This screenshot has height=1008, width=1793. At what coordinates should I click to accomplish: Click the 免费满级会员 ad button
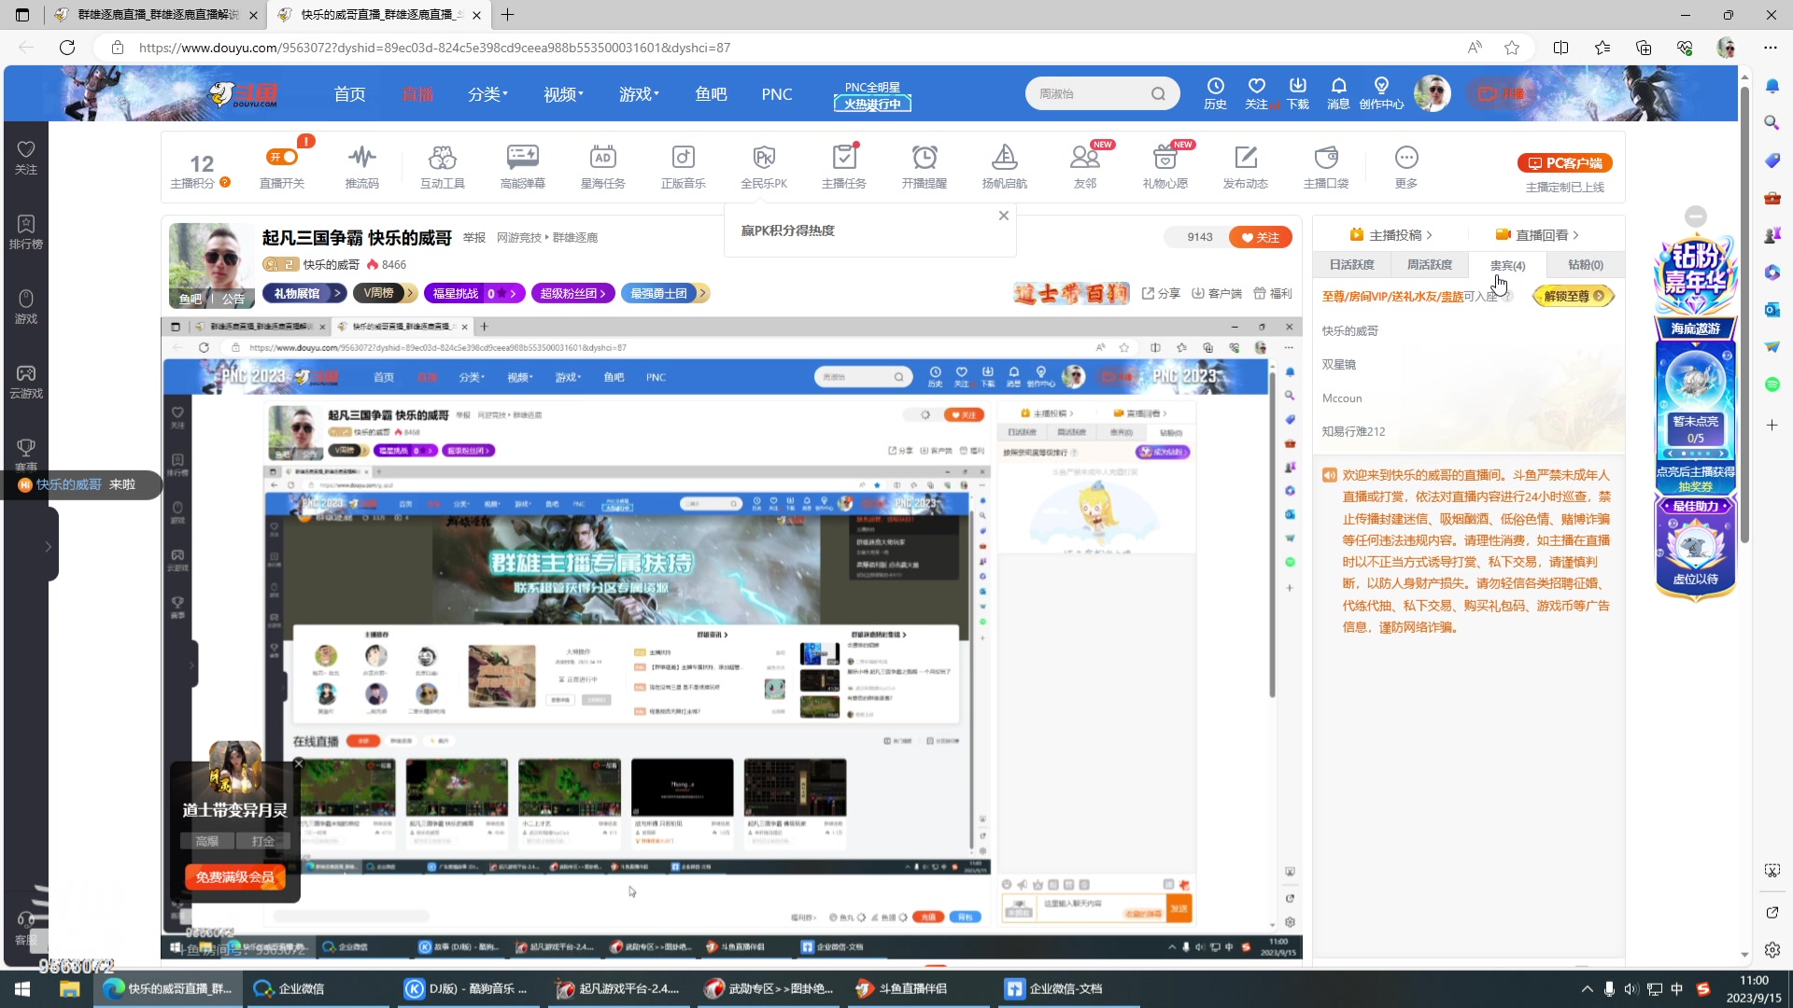[x=235, y=876]
